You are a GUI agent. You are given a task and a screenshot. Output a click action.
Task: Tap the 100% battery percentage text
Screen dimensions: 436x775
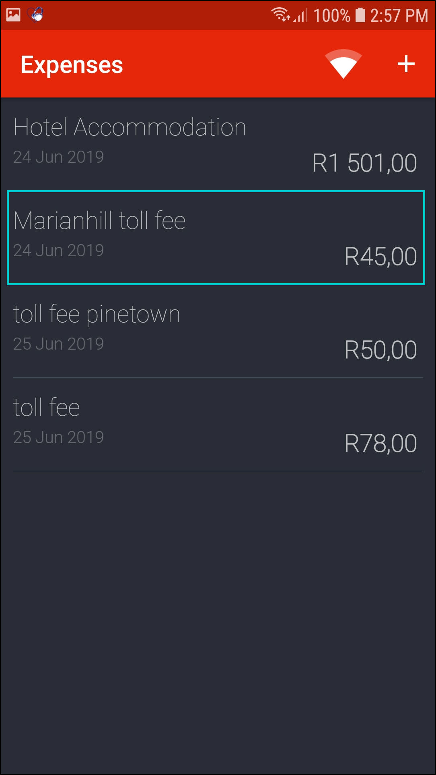click(331, 16)
